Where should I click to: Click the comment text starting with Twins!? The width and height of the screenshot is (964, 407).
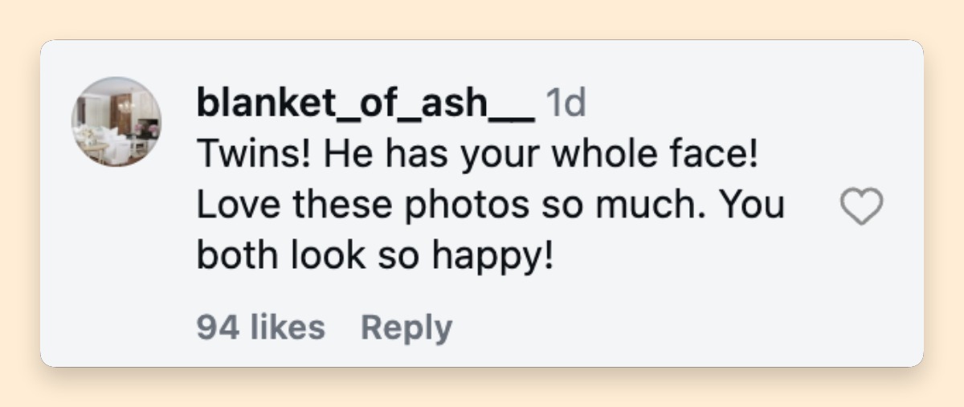pos(490,206)
